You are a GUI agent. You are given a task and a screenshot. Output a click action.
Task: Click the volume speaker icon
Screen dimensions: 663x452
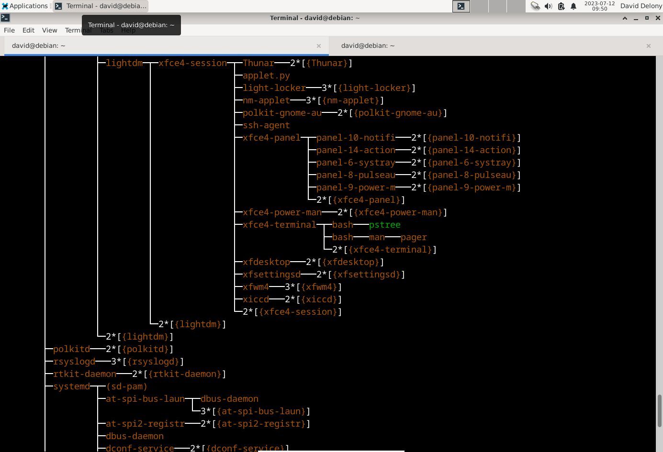click(548, 6)
